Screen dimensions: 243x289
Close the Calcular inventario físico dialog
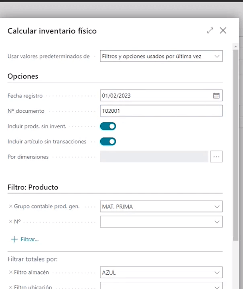pos(223,31)
